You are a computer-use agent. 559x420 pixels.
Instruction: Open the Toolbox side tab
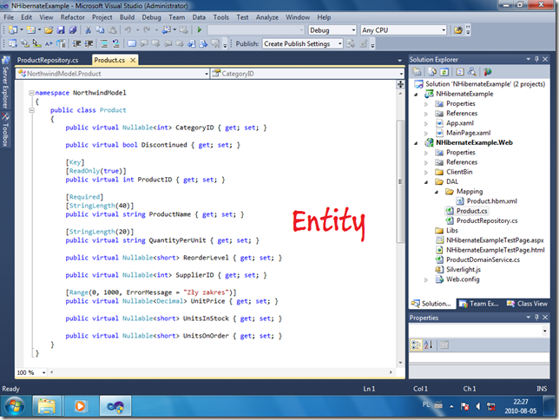(5, 130)
